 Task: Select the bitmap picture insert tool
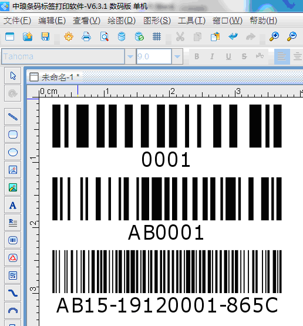tap(13, 187)
